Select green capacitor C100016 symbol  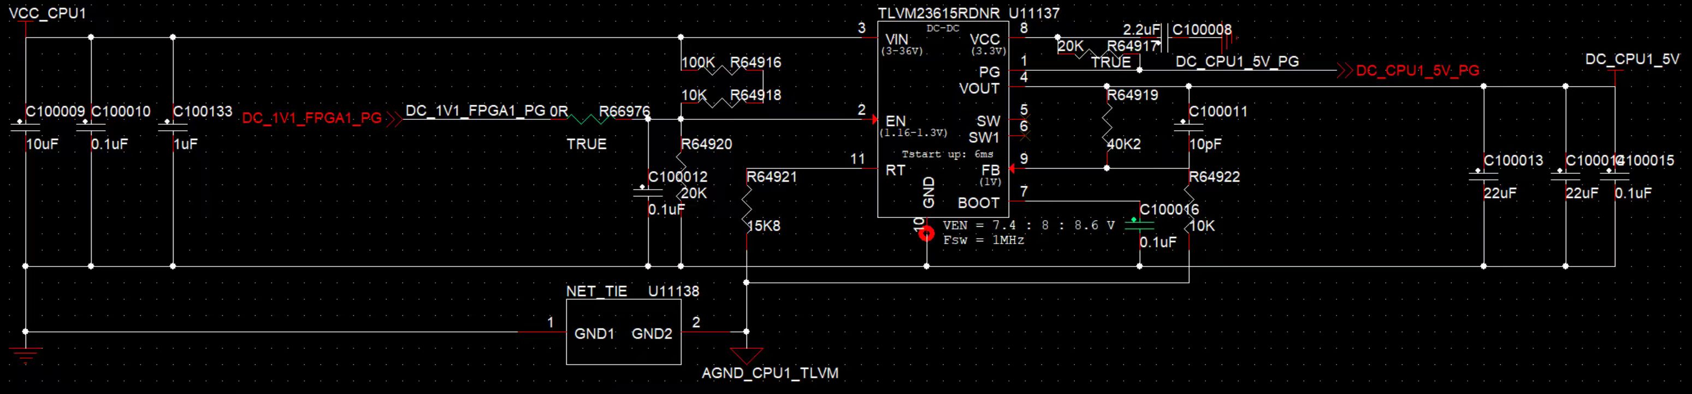coord(1139,225)
